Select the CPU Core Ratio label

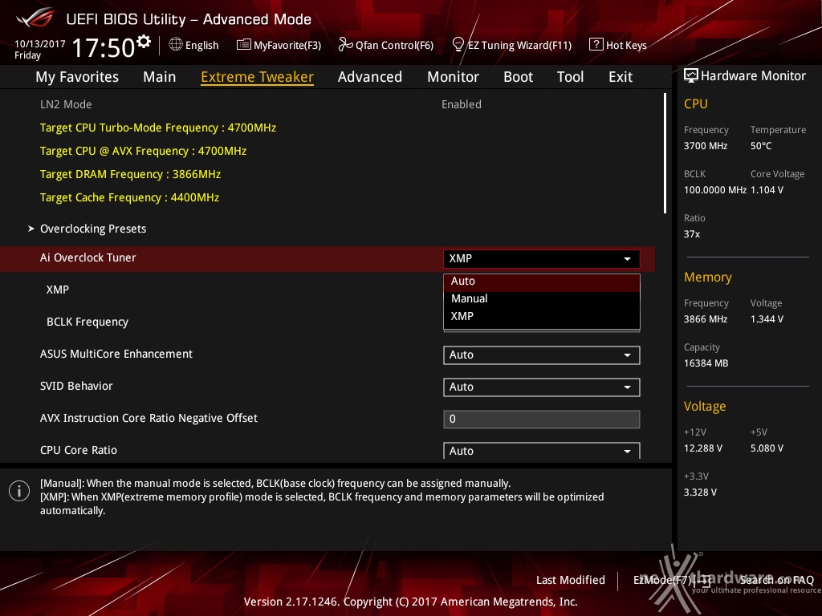[x=79, y=450]
